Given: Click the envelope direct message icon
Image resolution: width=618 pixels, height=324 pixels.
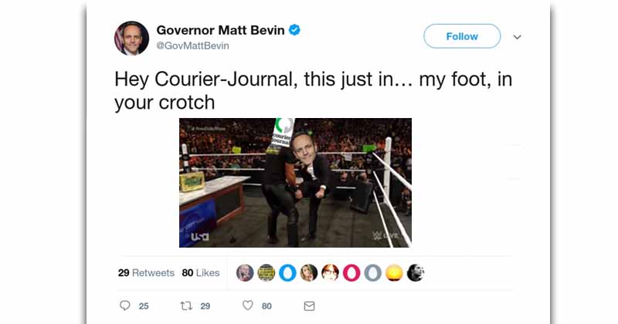Looking at the screenshot, I should point(310,306).
